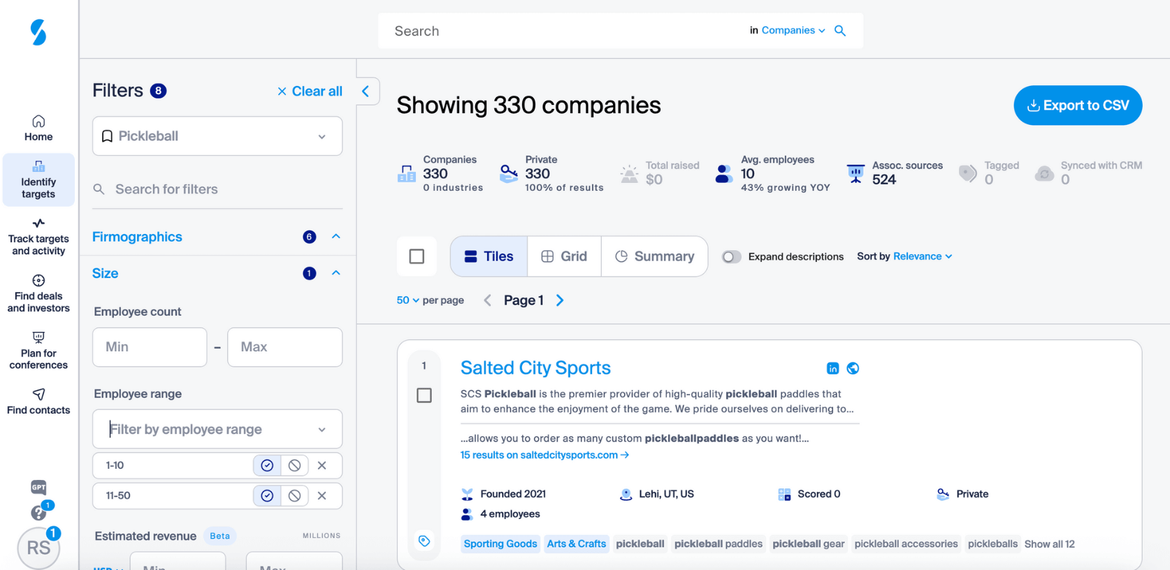1170x570 pixels.
Task: Click the Sourcescrub logo icon
Action: [x=38, y=32]
